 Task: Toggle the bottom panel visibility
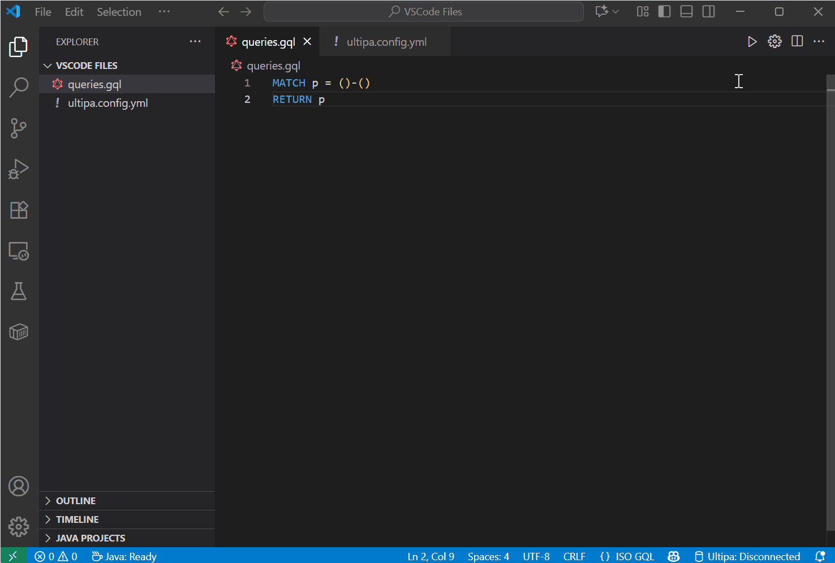point(686,12)
